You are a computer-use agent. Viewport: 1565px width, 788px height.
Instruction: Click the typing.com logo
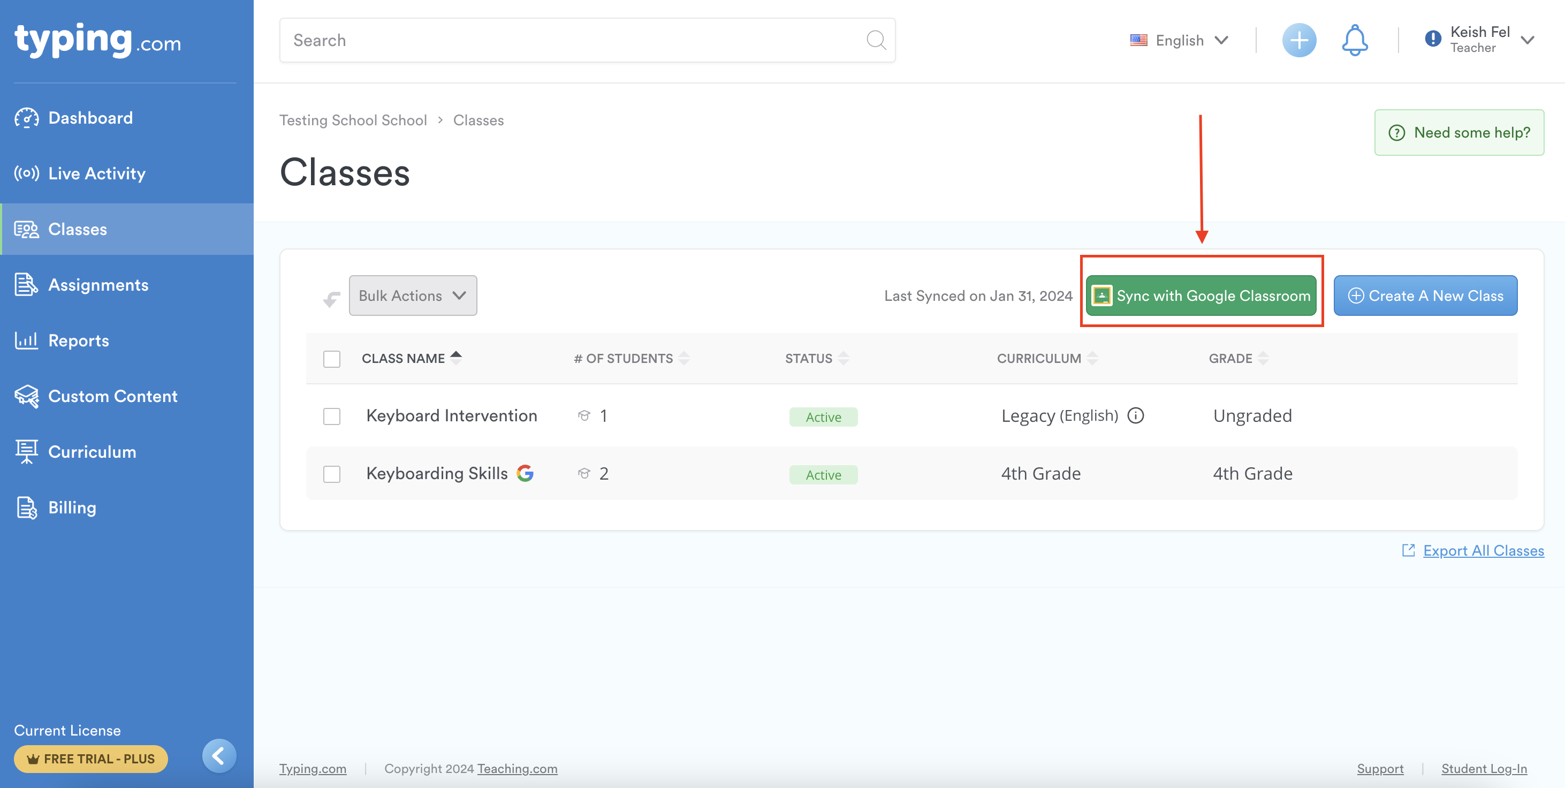pos(97,40)
